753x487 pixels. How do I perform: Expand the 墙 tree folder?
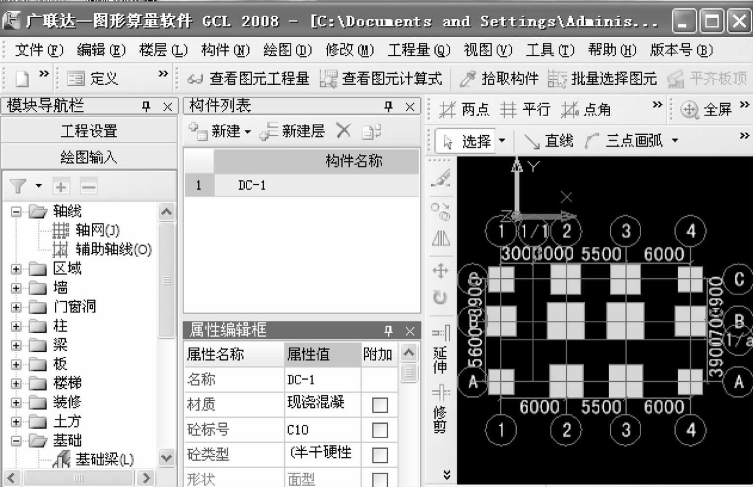tap(16, 288)
